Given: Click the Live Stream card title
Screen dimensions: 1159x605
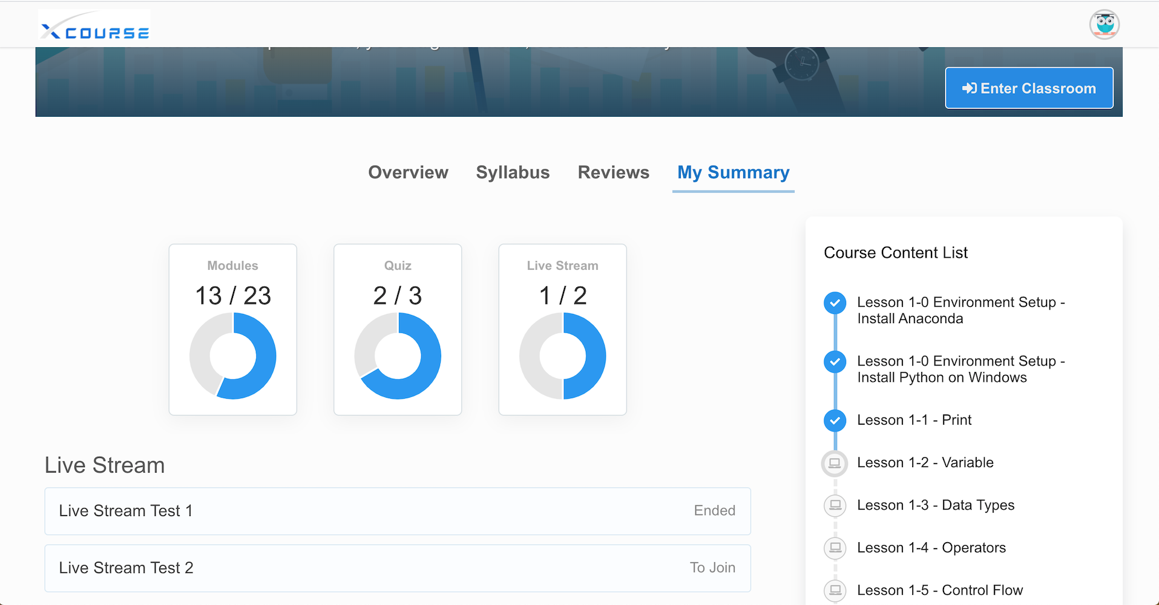Looking at the screenshot, I should pos(563,266).
